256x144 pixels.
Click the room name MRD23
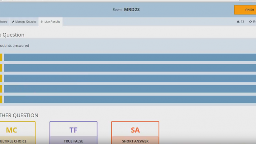(132, 10)
